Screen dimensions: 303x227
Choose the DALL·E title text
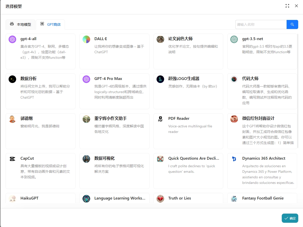tap(101, 39)
